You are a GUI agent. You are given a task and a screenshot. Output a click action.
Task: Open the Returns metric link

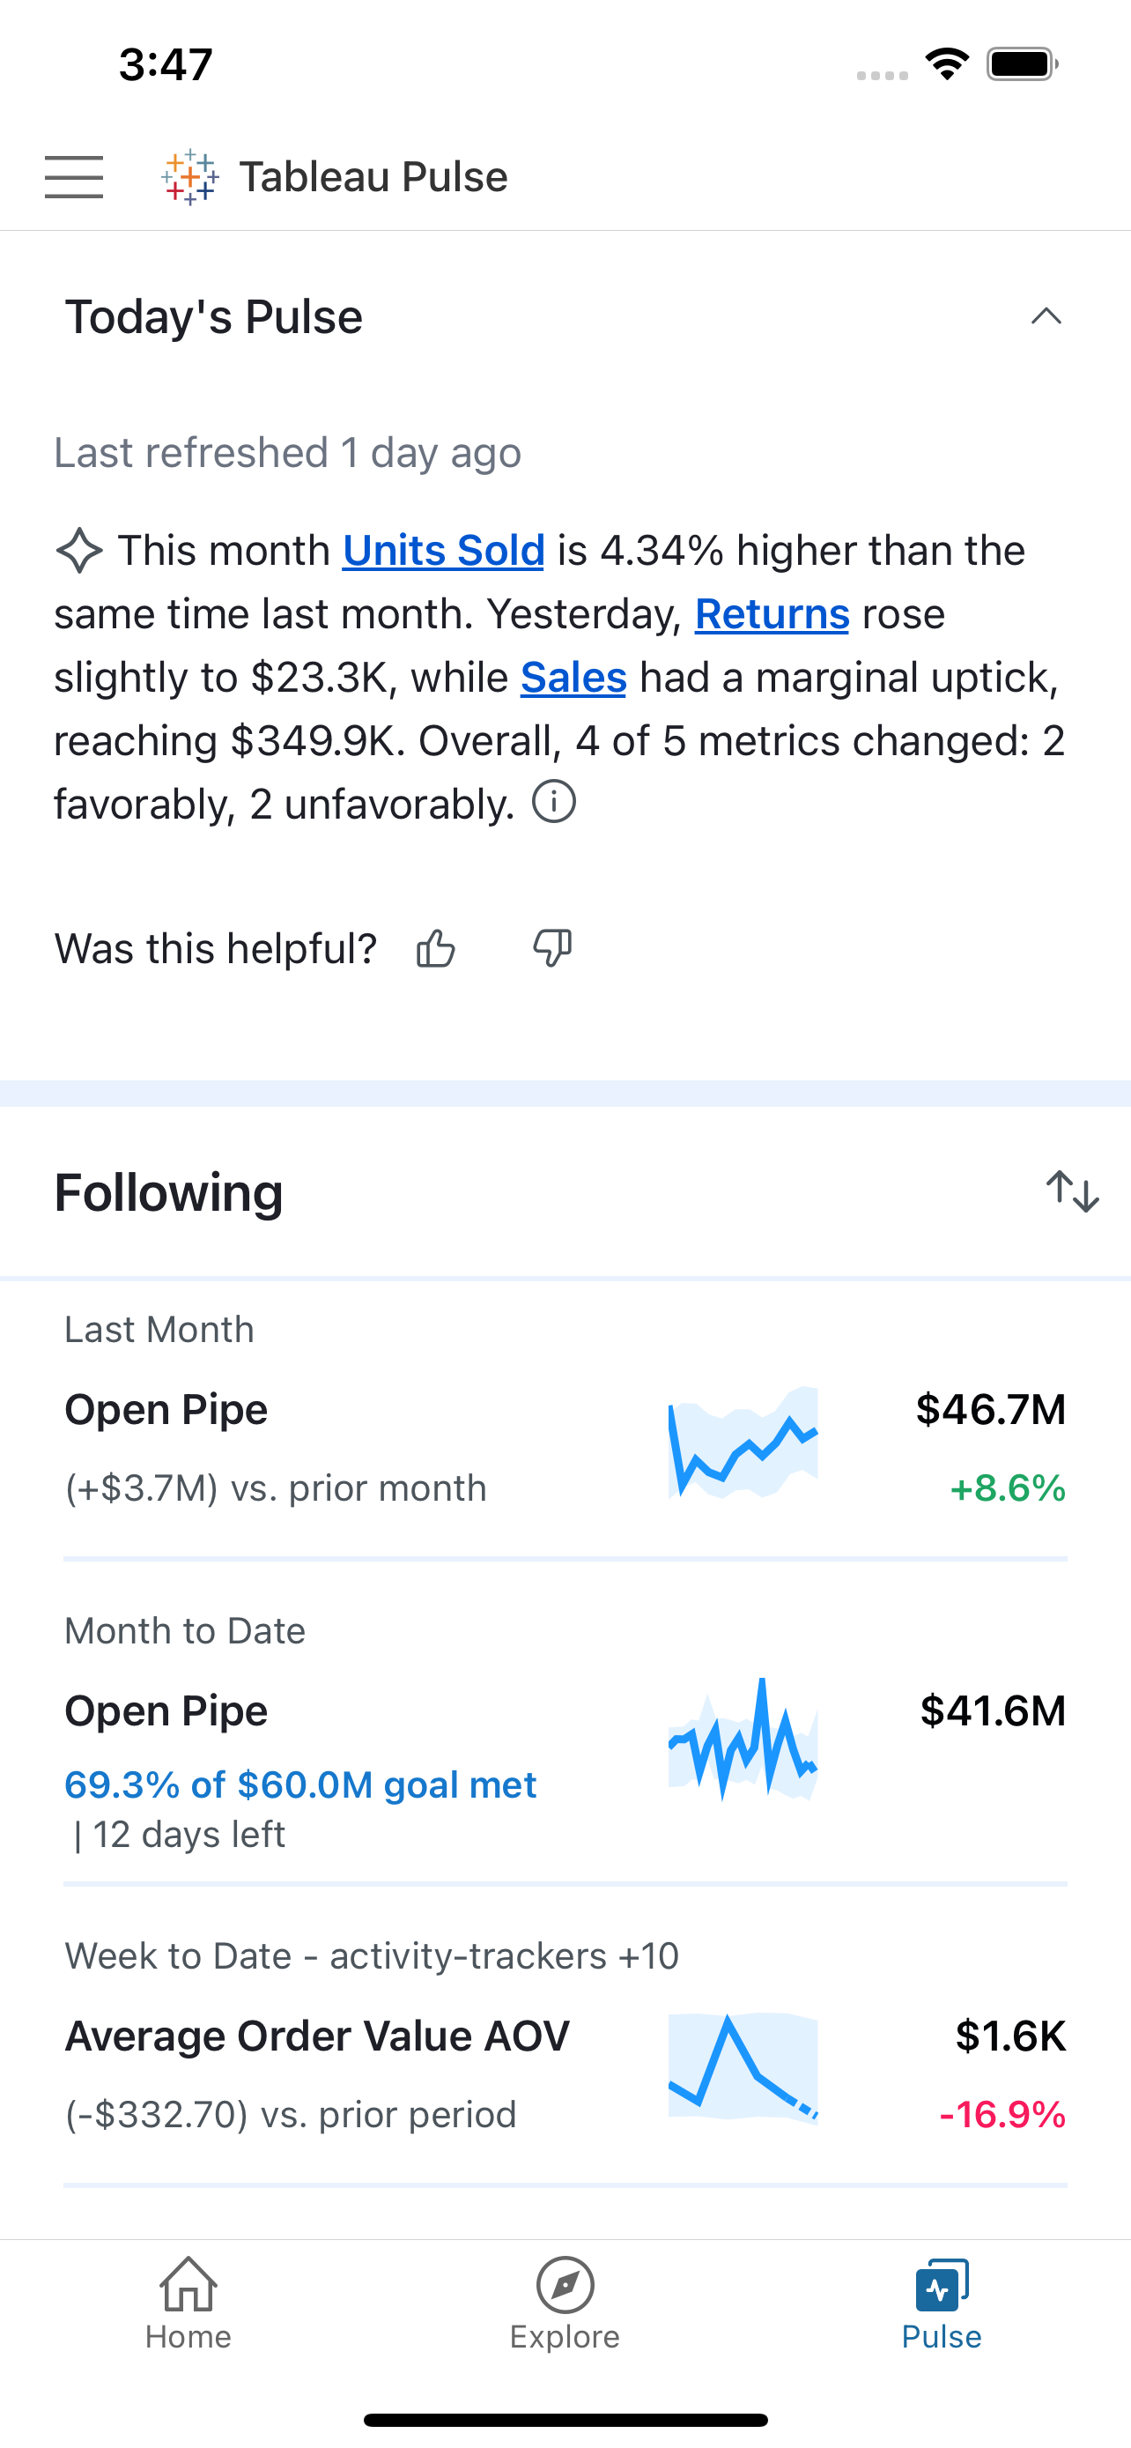pyautogui.click(x=772, y=614)
